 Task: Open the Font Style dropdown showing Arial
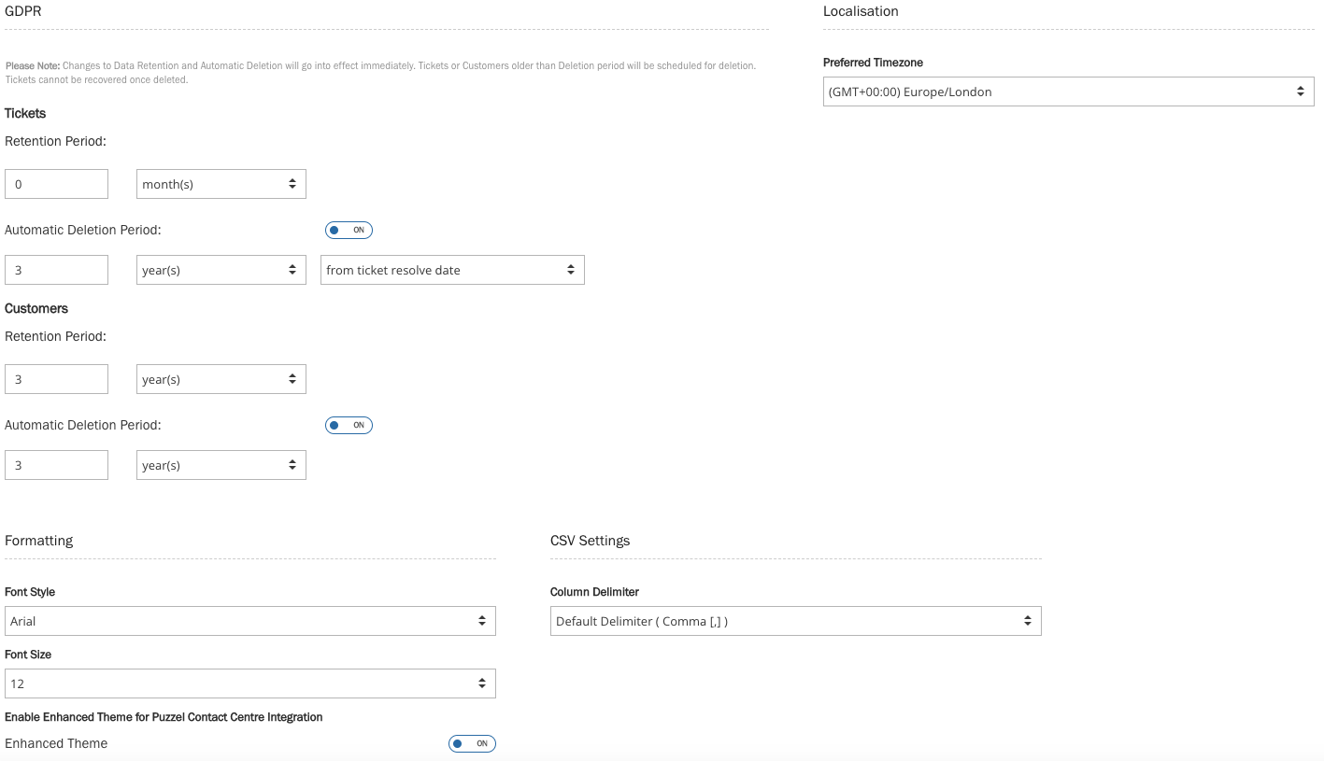pyautogui.click(x=249, y=621)
